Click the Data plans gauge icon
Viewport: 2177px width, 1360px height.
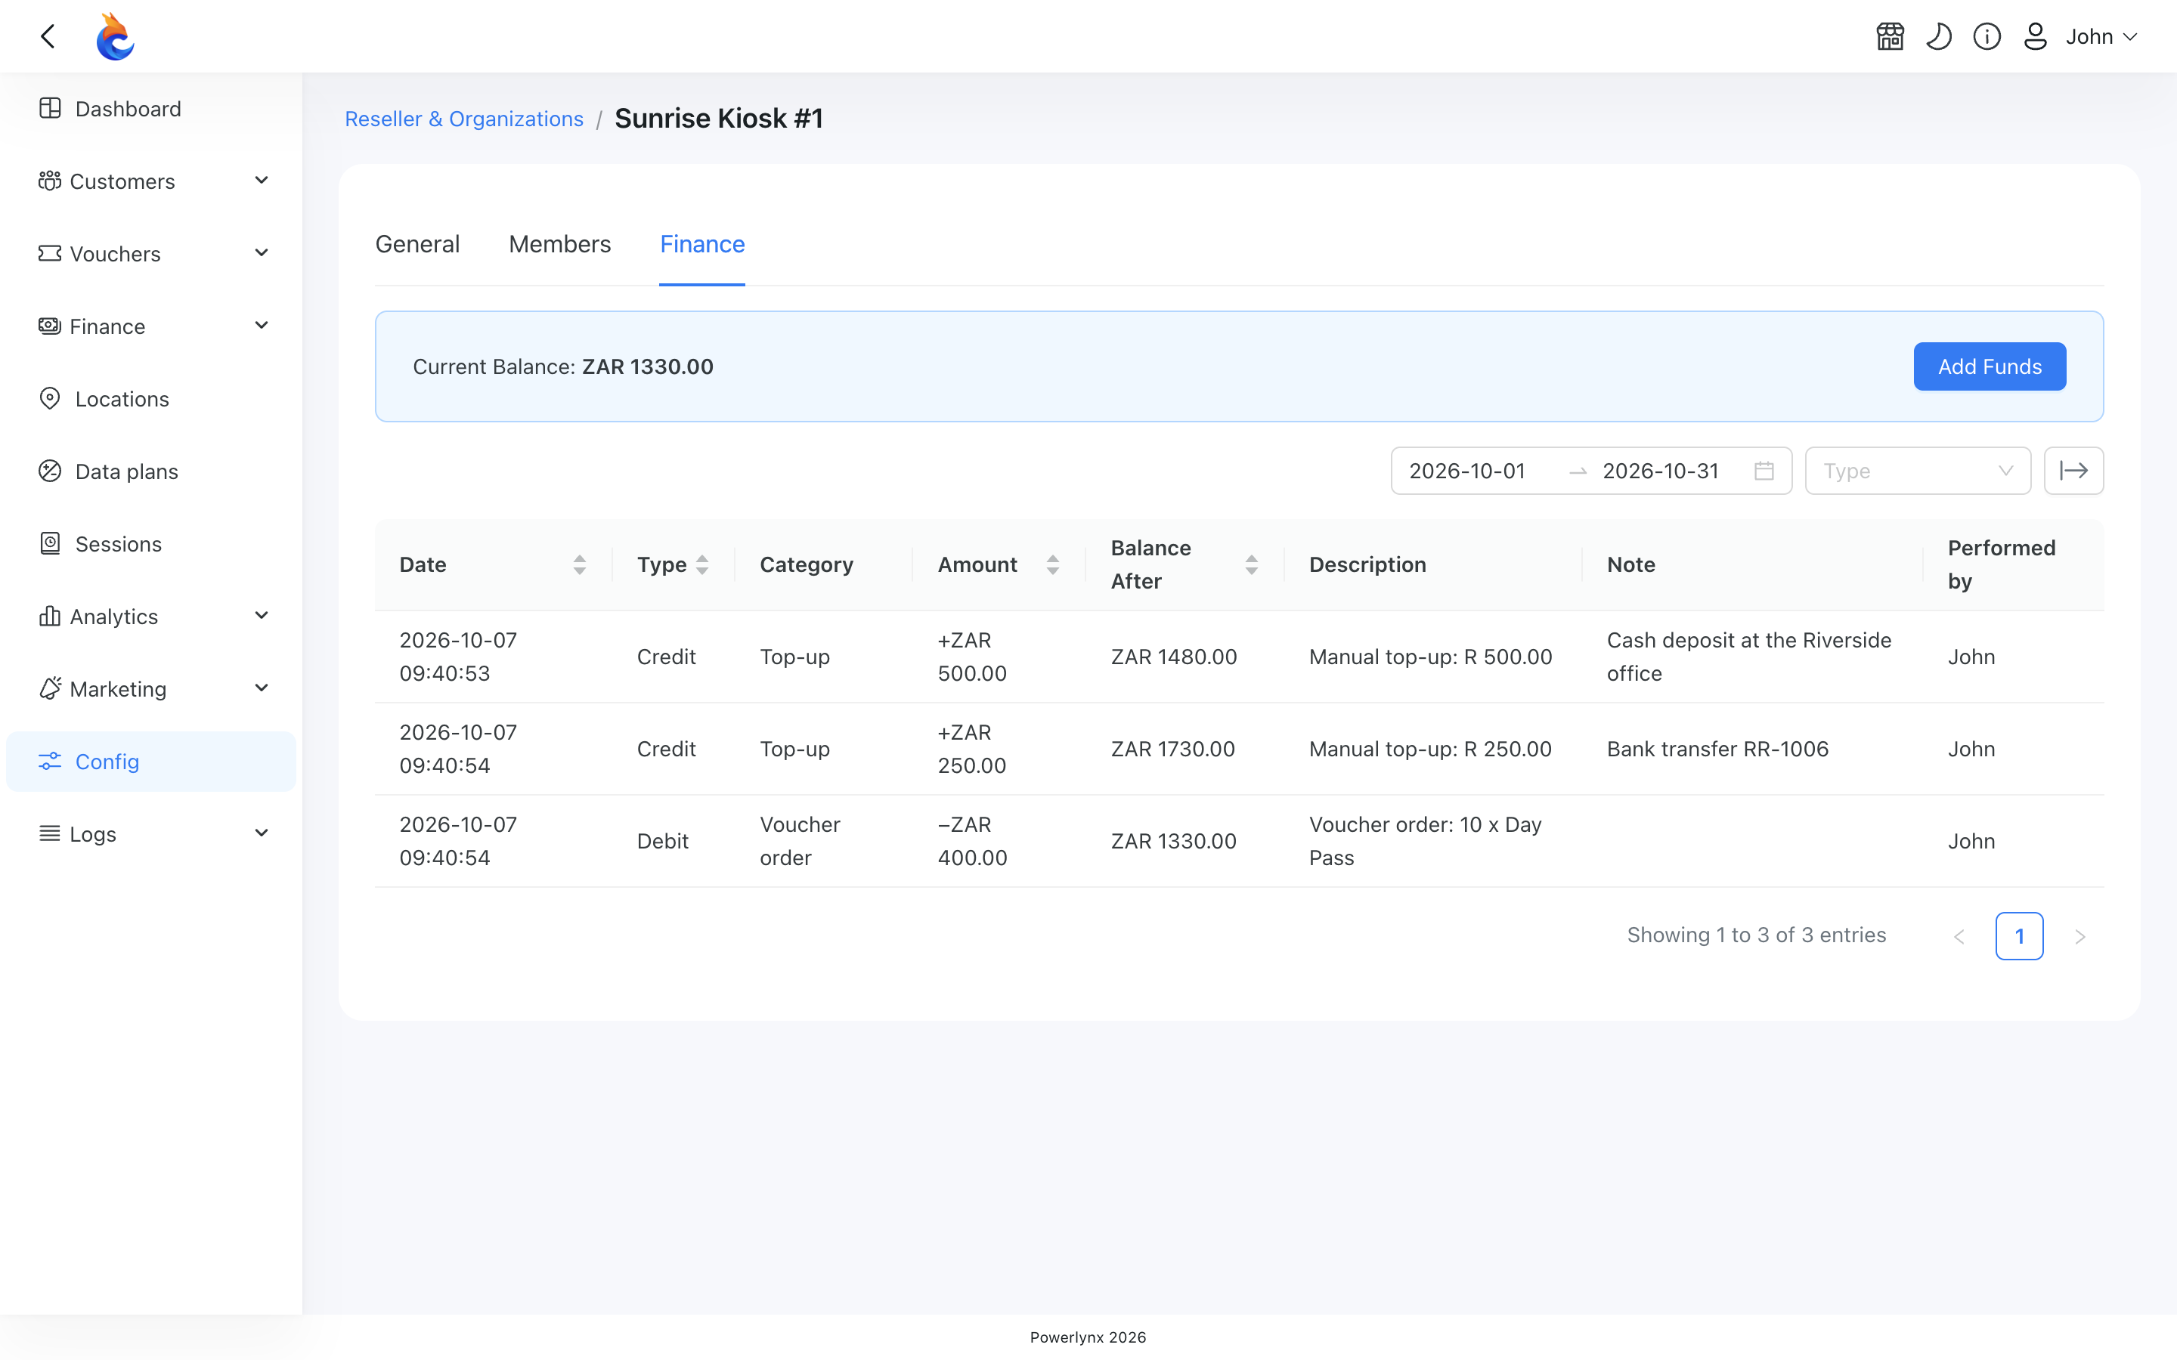(x=49, y=471)
